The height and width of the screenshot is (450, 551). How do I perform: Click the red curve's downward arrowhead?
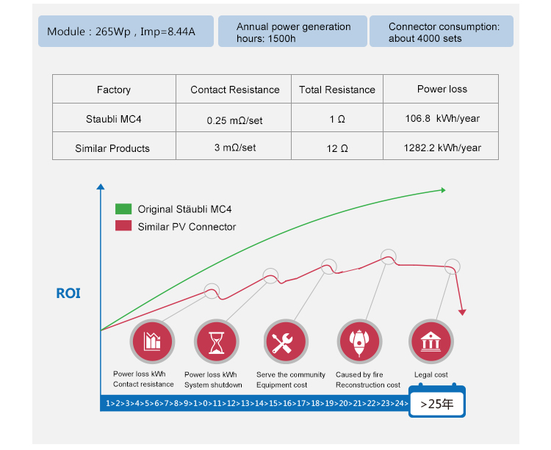pos(462,312)
